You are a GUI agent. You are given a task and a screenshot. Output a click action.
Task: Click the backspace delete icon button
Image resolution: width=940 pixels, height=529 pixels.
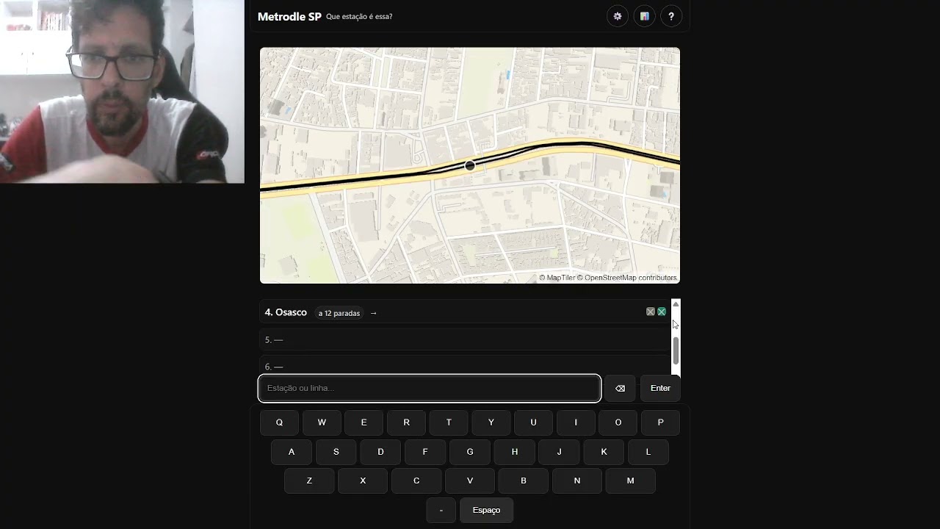[620, 388]
